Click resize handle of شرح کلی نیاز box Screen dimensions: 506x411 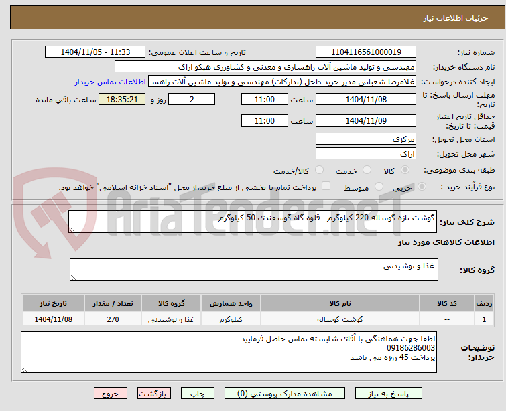click(72, 229)
